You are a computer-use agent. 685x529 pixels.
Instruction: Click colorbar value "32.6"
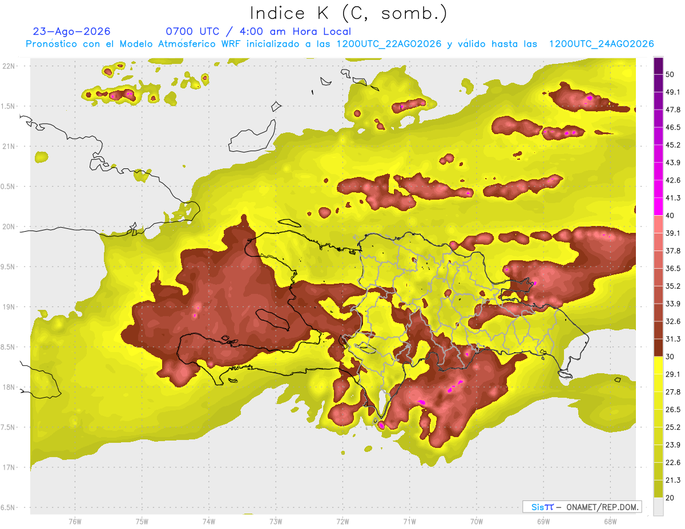point(673,321)
